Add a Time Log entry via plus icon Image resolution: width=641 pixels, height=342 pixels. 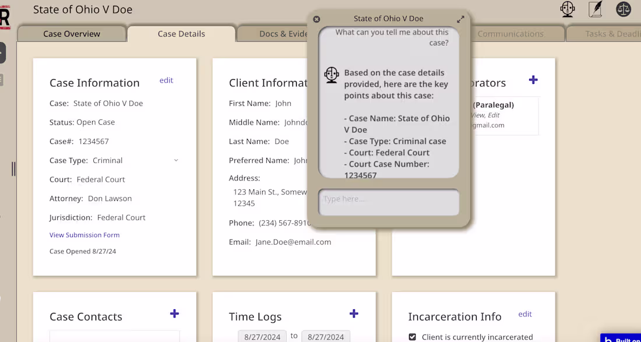click(354, 313)
